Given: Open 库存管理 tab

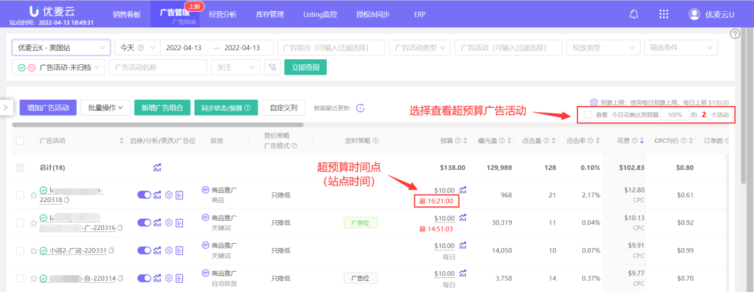Looking at the screenshot, I should 269,14.
